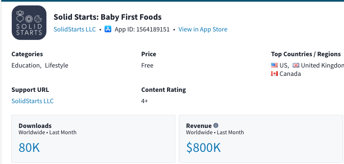This screenshot has width=344, height=164.
Task: Click the Free price value
Action: [x=147, y=65]
